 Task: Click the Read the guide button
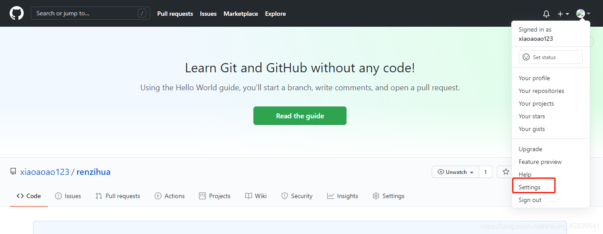tap(300, 116)
